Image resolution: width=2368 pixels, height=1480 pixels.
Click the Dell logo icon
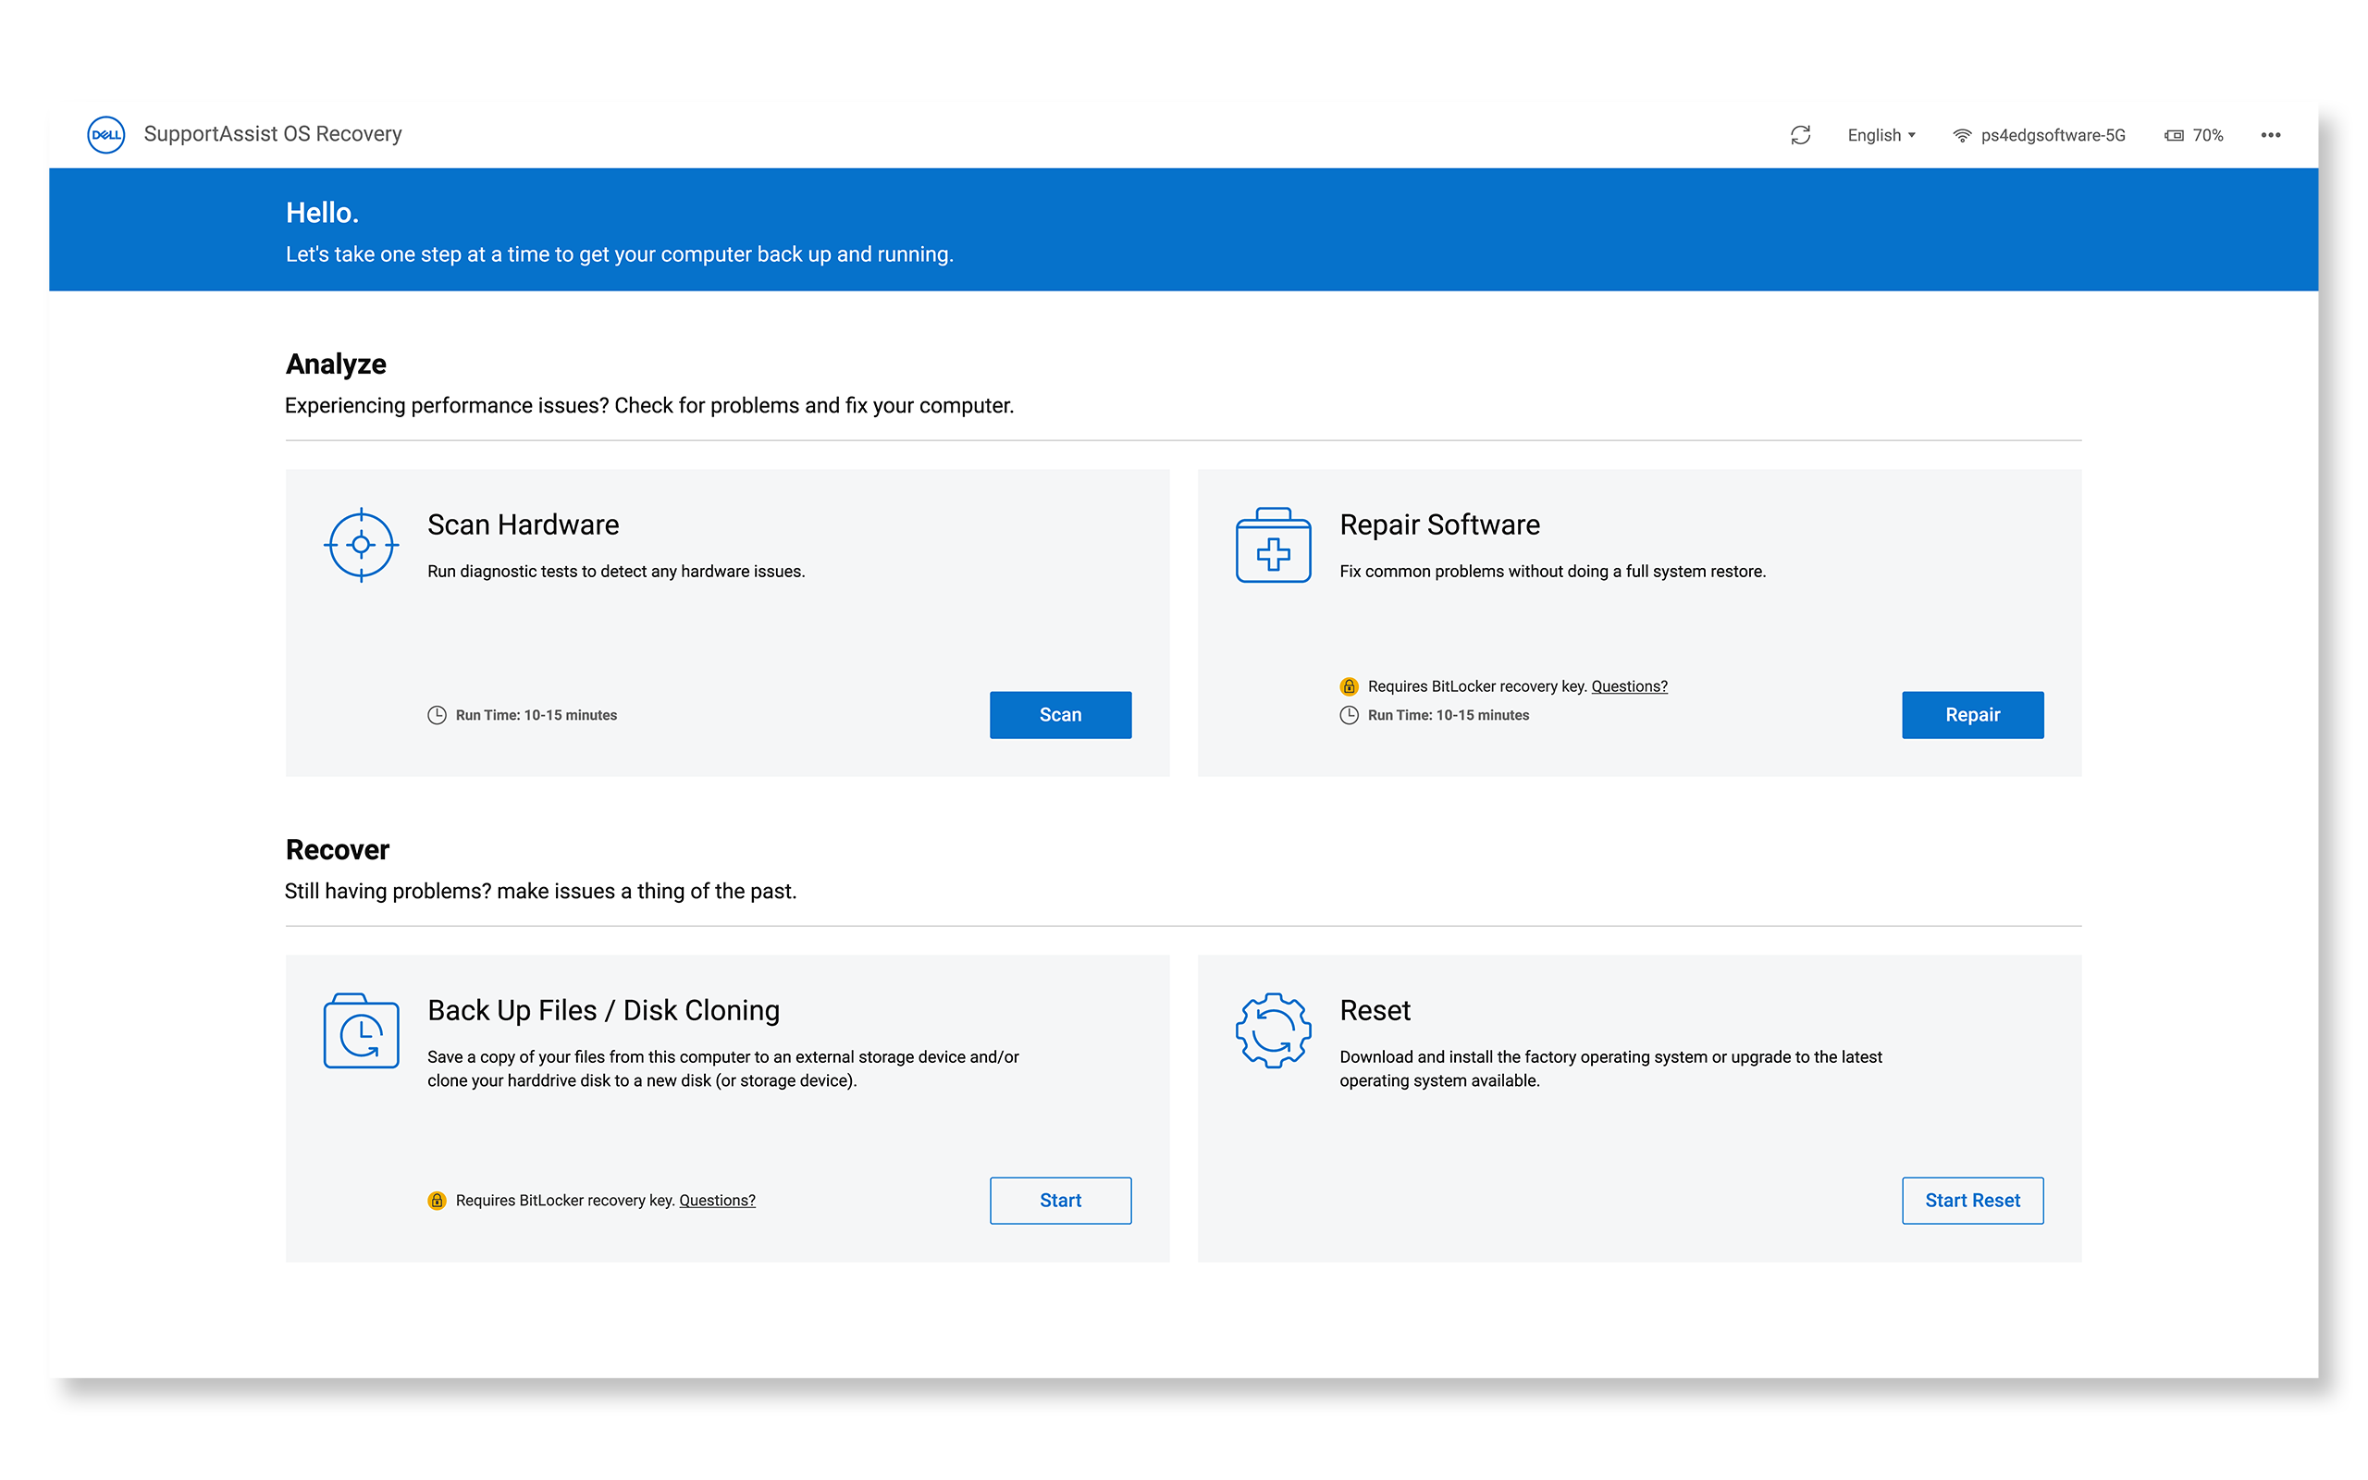coord(105,134)
